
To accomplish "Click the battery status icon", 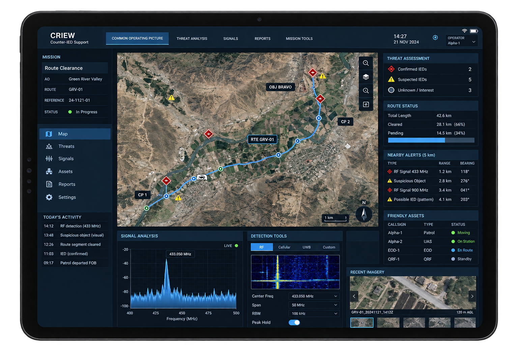I will (x=474, y=31).
